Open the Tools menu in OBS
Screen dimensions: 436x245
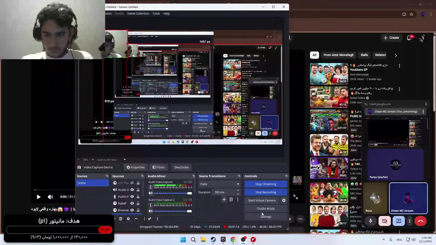pyautogui.click(x=156, y=14)
